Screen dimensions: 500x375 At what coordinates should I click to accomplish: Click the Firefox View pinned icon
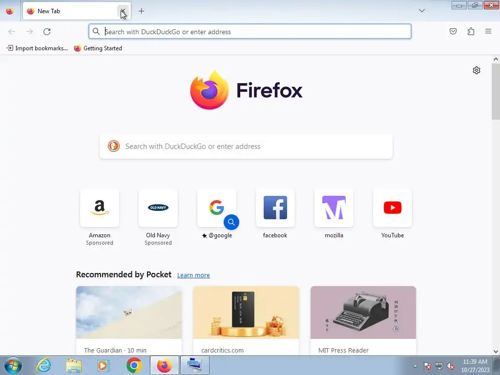click(10, 11)
